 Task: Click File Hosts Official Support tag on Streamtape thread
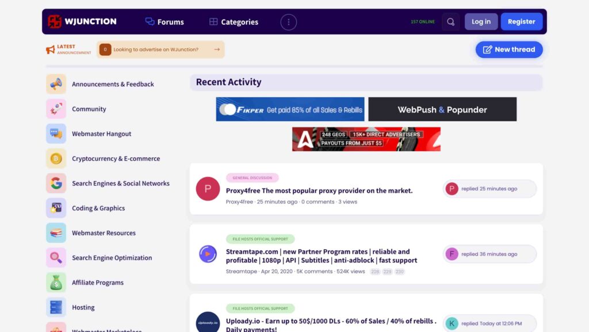coord(260,239)
